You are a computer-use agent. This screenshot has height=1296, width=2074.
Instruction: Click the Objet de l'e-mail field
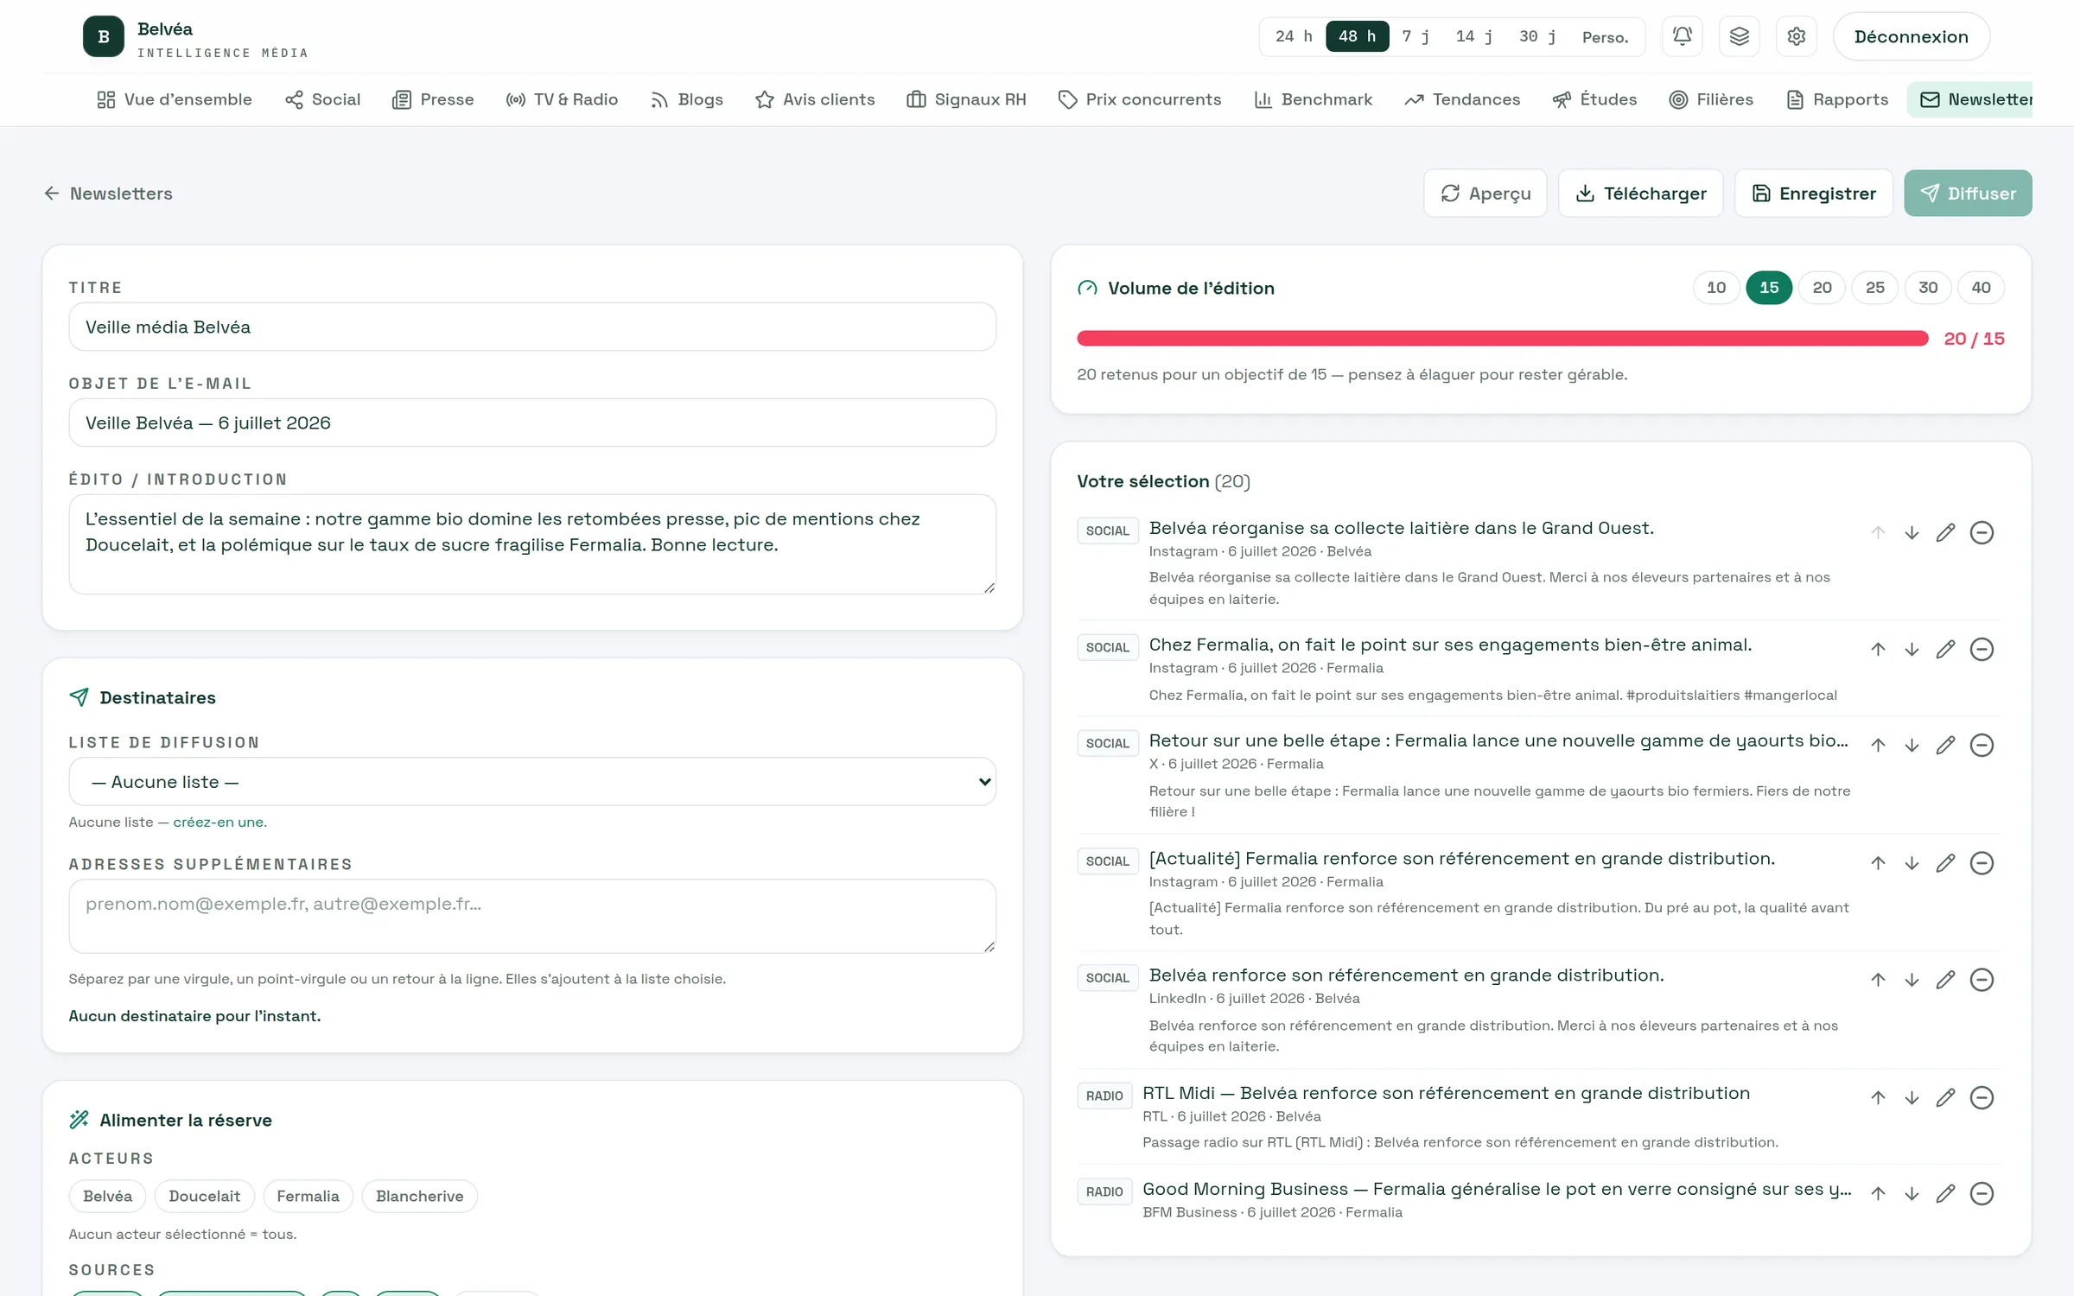tap(532, 423)
